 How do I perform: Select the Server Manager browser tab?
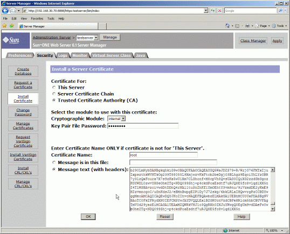pyautogui.click(x=58, y=26)
